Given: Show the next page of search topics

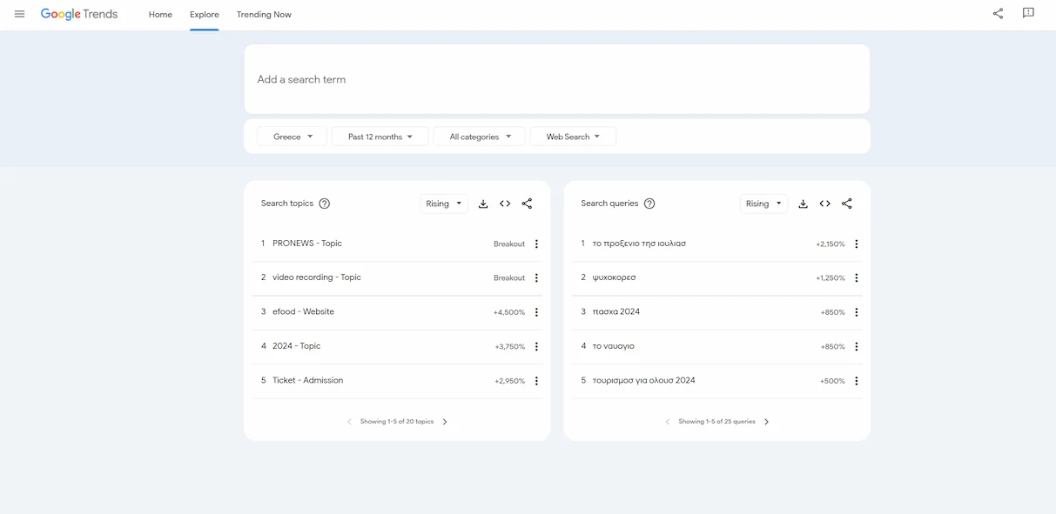Looking at the screenshot, I should [444, 421].
